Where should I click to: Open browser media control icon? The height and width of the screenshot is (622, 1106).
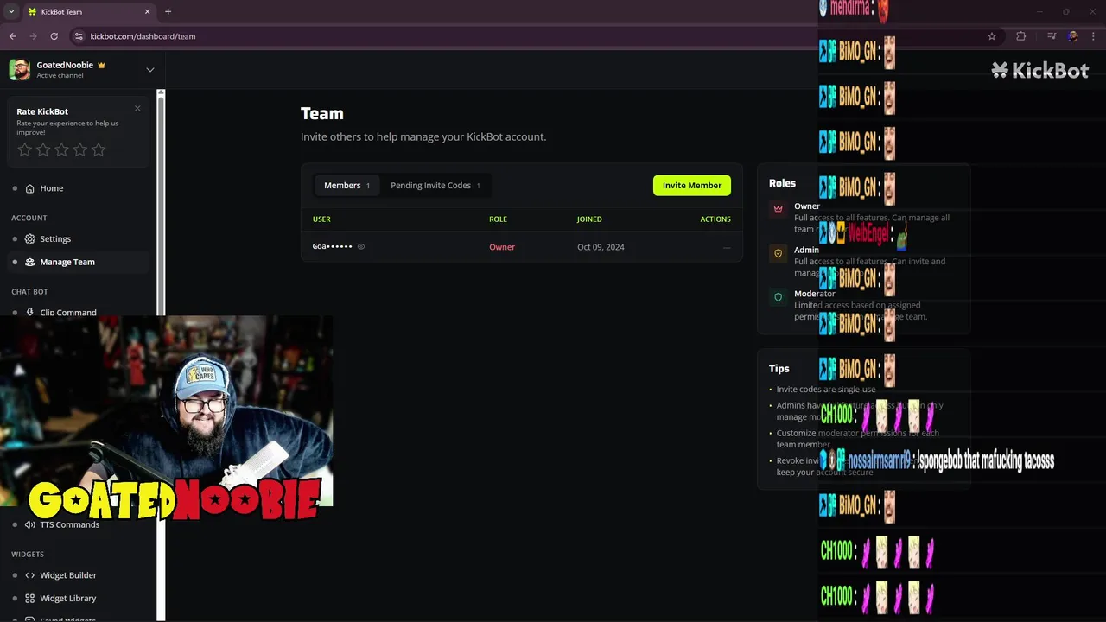[1052, 36]
